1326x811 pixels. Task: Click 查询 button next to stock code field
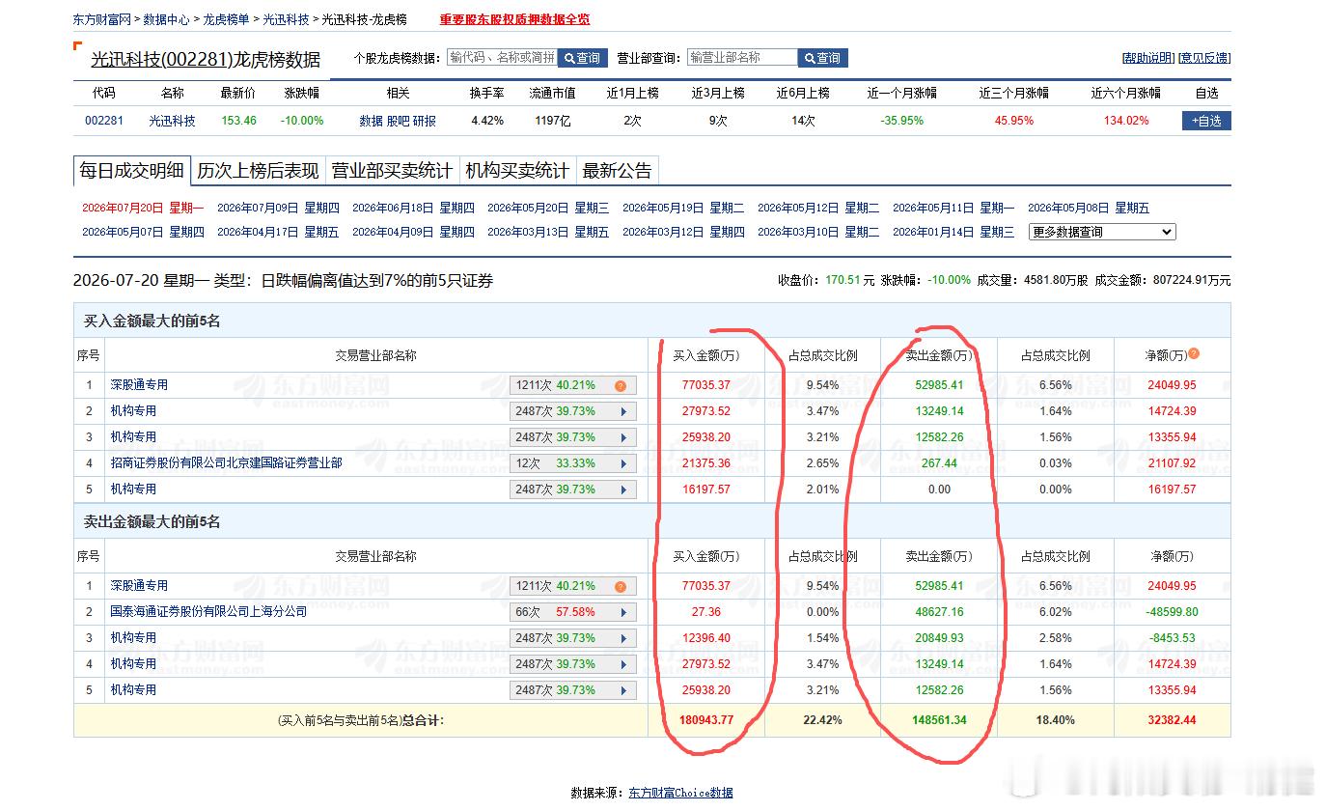(582, 58)
